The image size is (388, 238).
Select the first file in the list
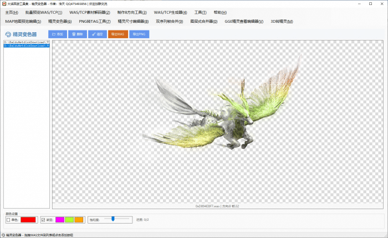pyautogui.click(x=27, y=42)
